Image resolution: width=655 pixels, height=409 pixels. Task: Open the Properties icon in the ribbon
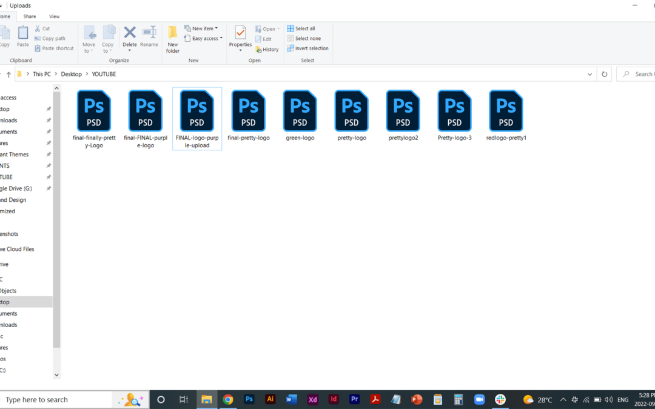(240, 36)
